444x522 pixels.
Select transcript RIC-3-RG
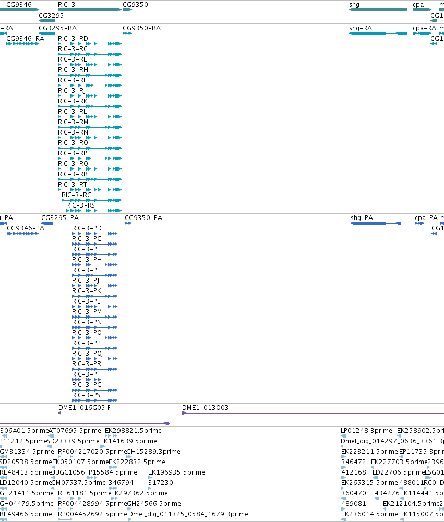click(92, 200)
